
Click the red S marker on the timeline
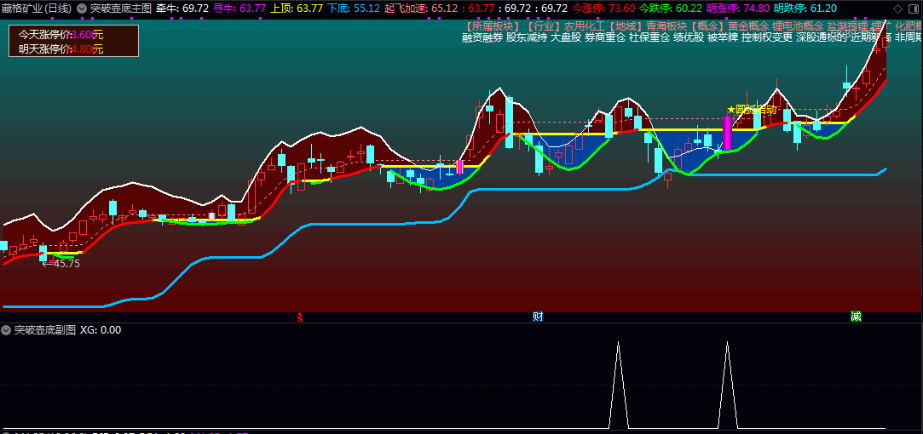tap(299, 317)
